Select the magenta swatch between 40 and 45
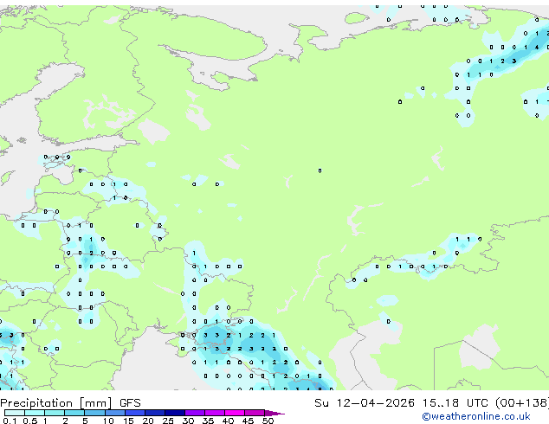This screenshot has width=549, height=424. click(x=235, y=413)
